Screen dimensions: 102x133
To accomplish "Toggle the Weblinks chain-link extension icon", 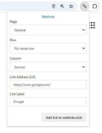I will click(85, 6).
